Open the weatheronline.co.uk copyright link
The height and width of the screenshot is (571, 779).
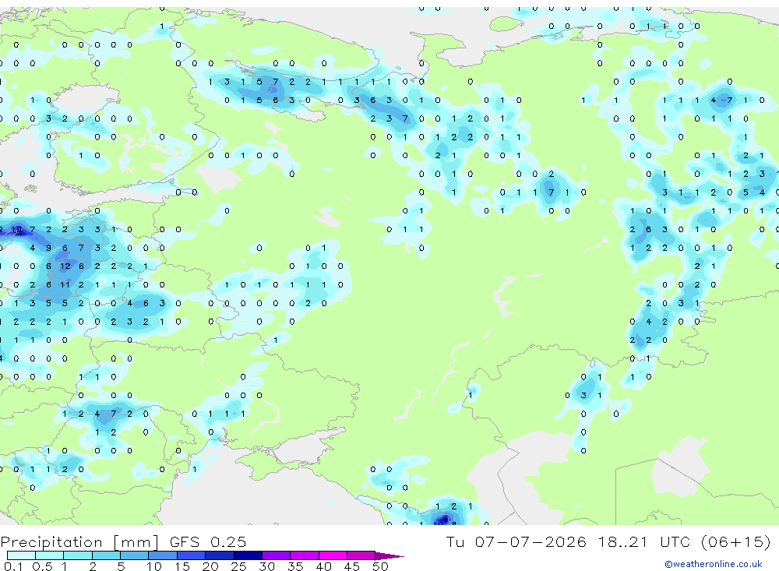click(x=714, y=564)
